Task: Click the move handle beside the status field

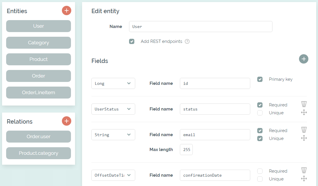Action: [304, 112]
